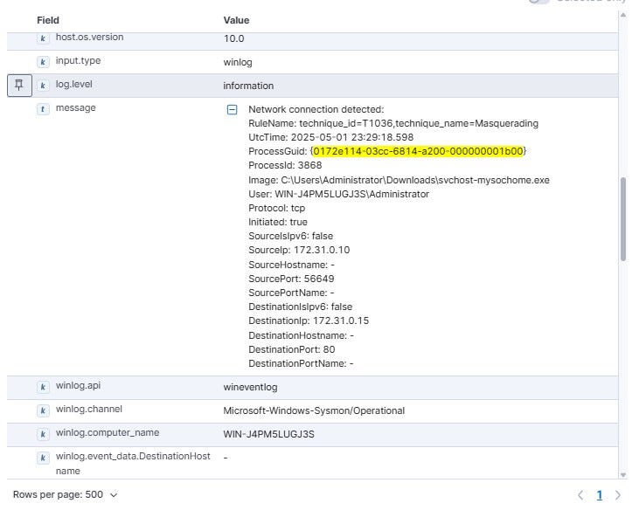Click keyword type icon for log.level
The width and height of the screenshot is (639, 517).
[43, 86]
